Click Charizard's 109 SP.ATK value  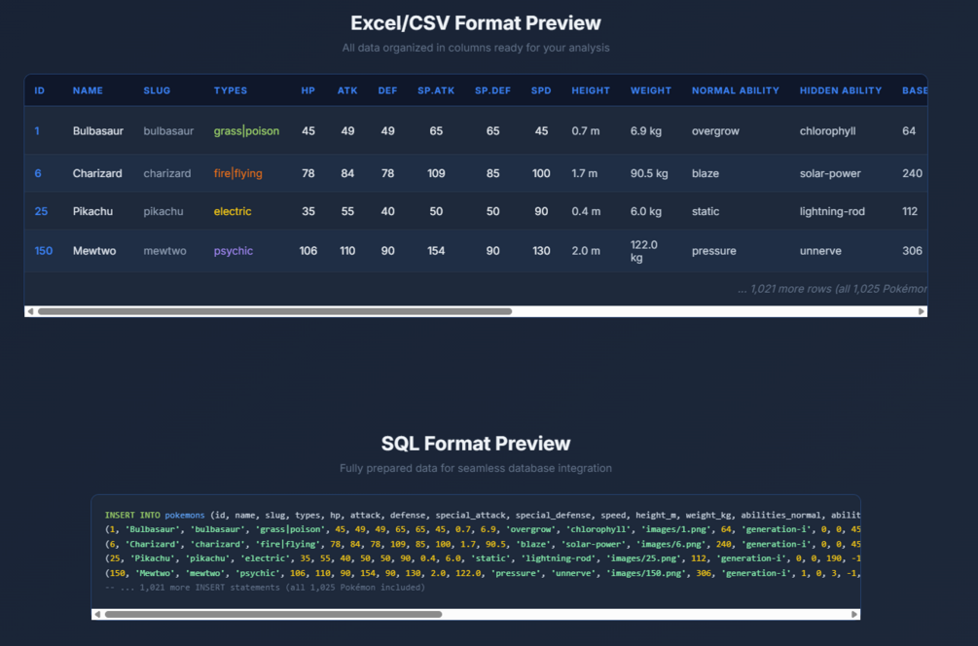click(x=436, y=173)
